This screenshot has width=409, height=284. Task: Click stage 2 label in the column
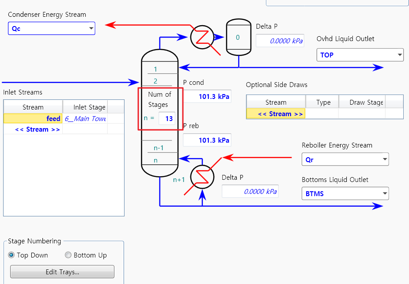(155, 81)
